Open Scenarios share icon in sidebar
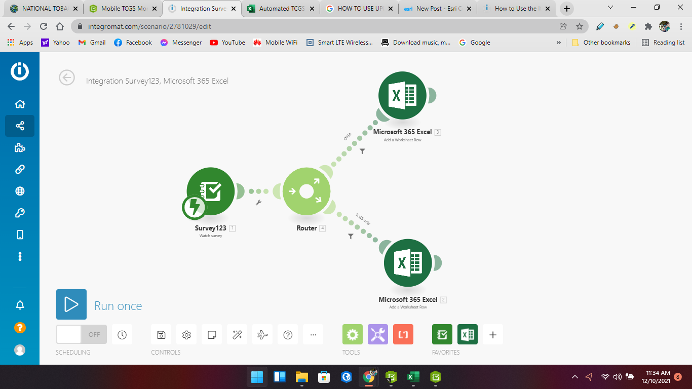This screenshot has width=692, height=389. tap(20, 126)
